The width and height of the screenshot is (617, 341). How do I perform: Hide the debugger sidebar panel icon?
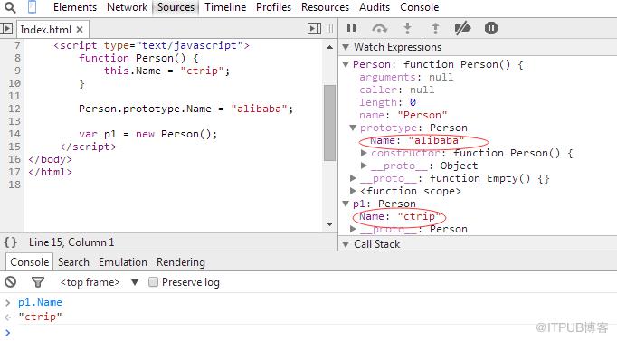(x=314, y=28)
